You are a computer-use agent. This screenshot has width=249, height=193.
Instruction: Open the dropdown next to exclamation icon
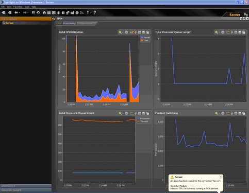91,13
